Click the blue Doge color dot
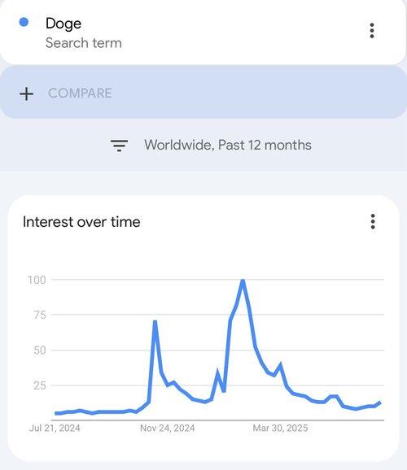The width and height of the screenshot is (407, 470). (24, 22)
